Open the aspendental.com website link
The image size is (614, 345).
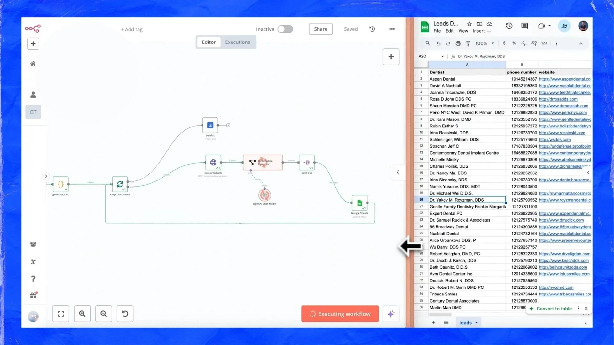[565, 79]
